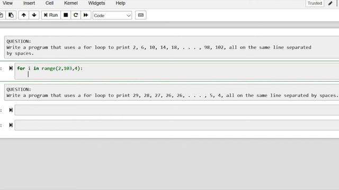This screenshot has width=339, height=190.
Task: Select the question cell about printing 29, 28, 27
Action: [172, 92]
